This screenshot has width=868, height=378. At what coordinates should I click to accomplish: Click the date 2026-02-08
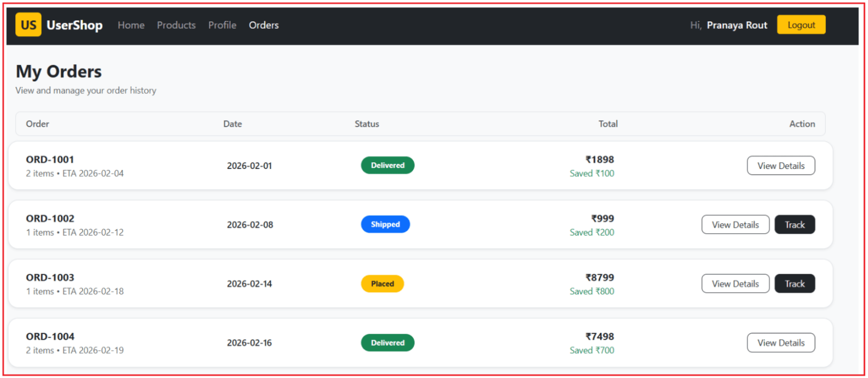click(x=250, y=224)
